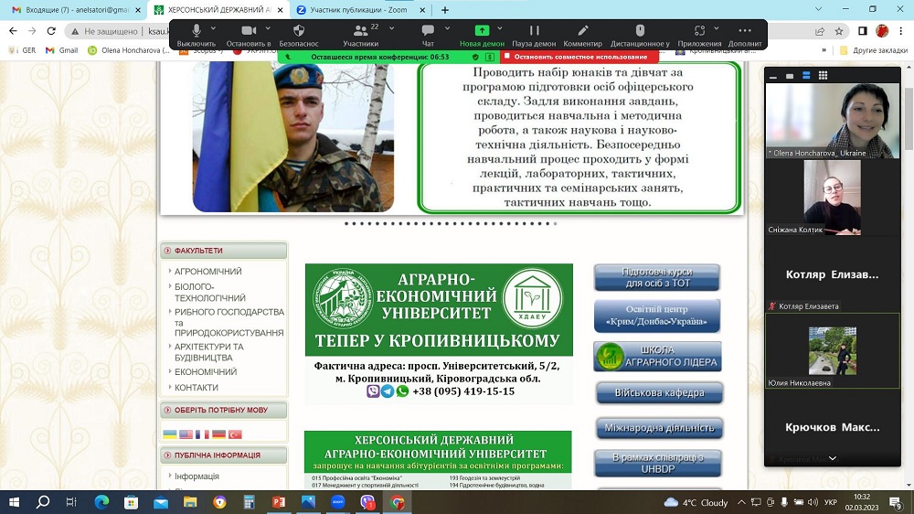The height and width of the screenshot is (514, 914).
Task: Open АГРОНОМІЧНИЙ faculty link
Action: pos(207,272)
